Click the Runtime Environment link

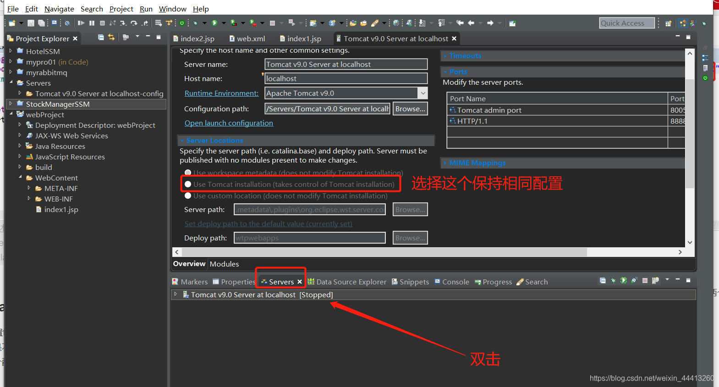click(221, 93)
